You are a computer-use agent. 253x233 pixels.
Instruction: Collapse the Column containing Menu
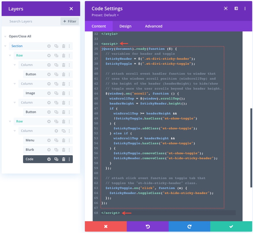click(15, 131)
